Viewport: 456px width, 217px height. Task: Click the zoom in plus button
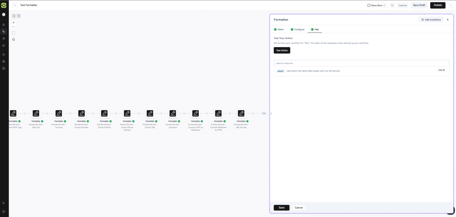13,22
